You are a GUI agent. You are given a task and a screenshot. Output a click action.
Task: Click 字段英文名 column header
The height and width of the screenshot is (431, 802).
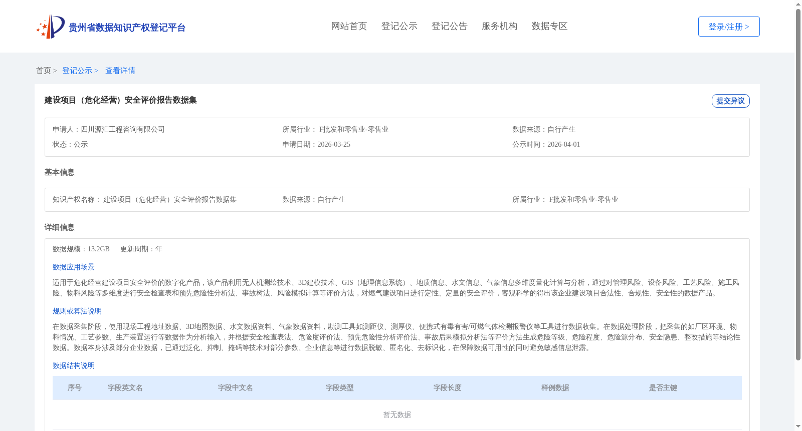[125, 387]
